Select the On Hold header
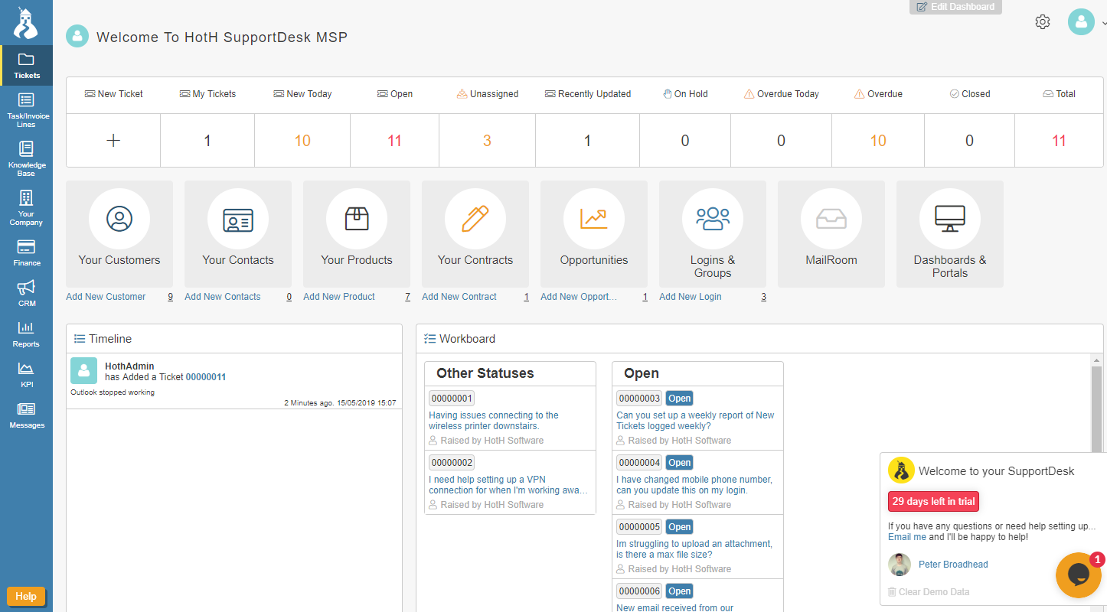1107x612 pixels. (685, 94)
